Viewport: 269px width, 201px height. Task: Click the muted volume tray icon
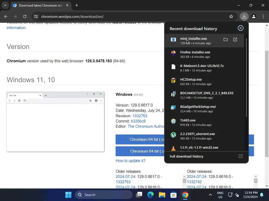tap(237, 195)
